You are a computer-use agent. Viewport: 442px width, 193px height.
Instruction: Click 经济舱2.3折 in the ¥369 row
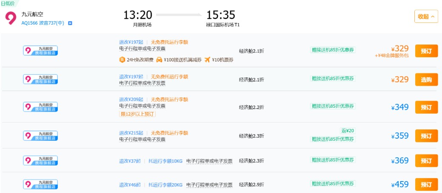[252, 161]
